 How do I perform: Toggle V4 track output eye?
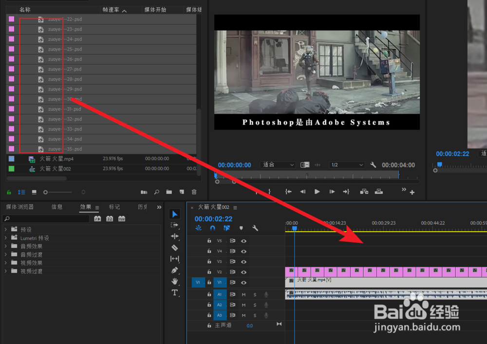(x=244, y=251)
